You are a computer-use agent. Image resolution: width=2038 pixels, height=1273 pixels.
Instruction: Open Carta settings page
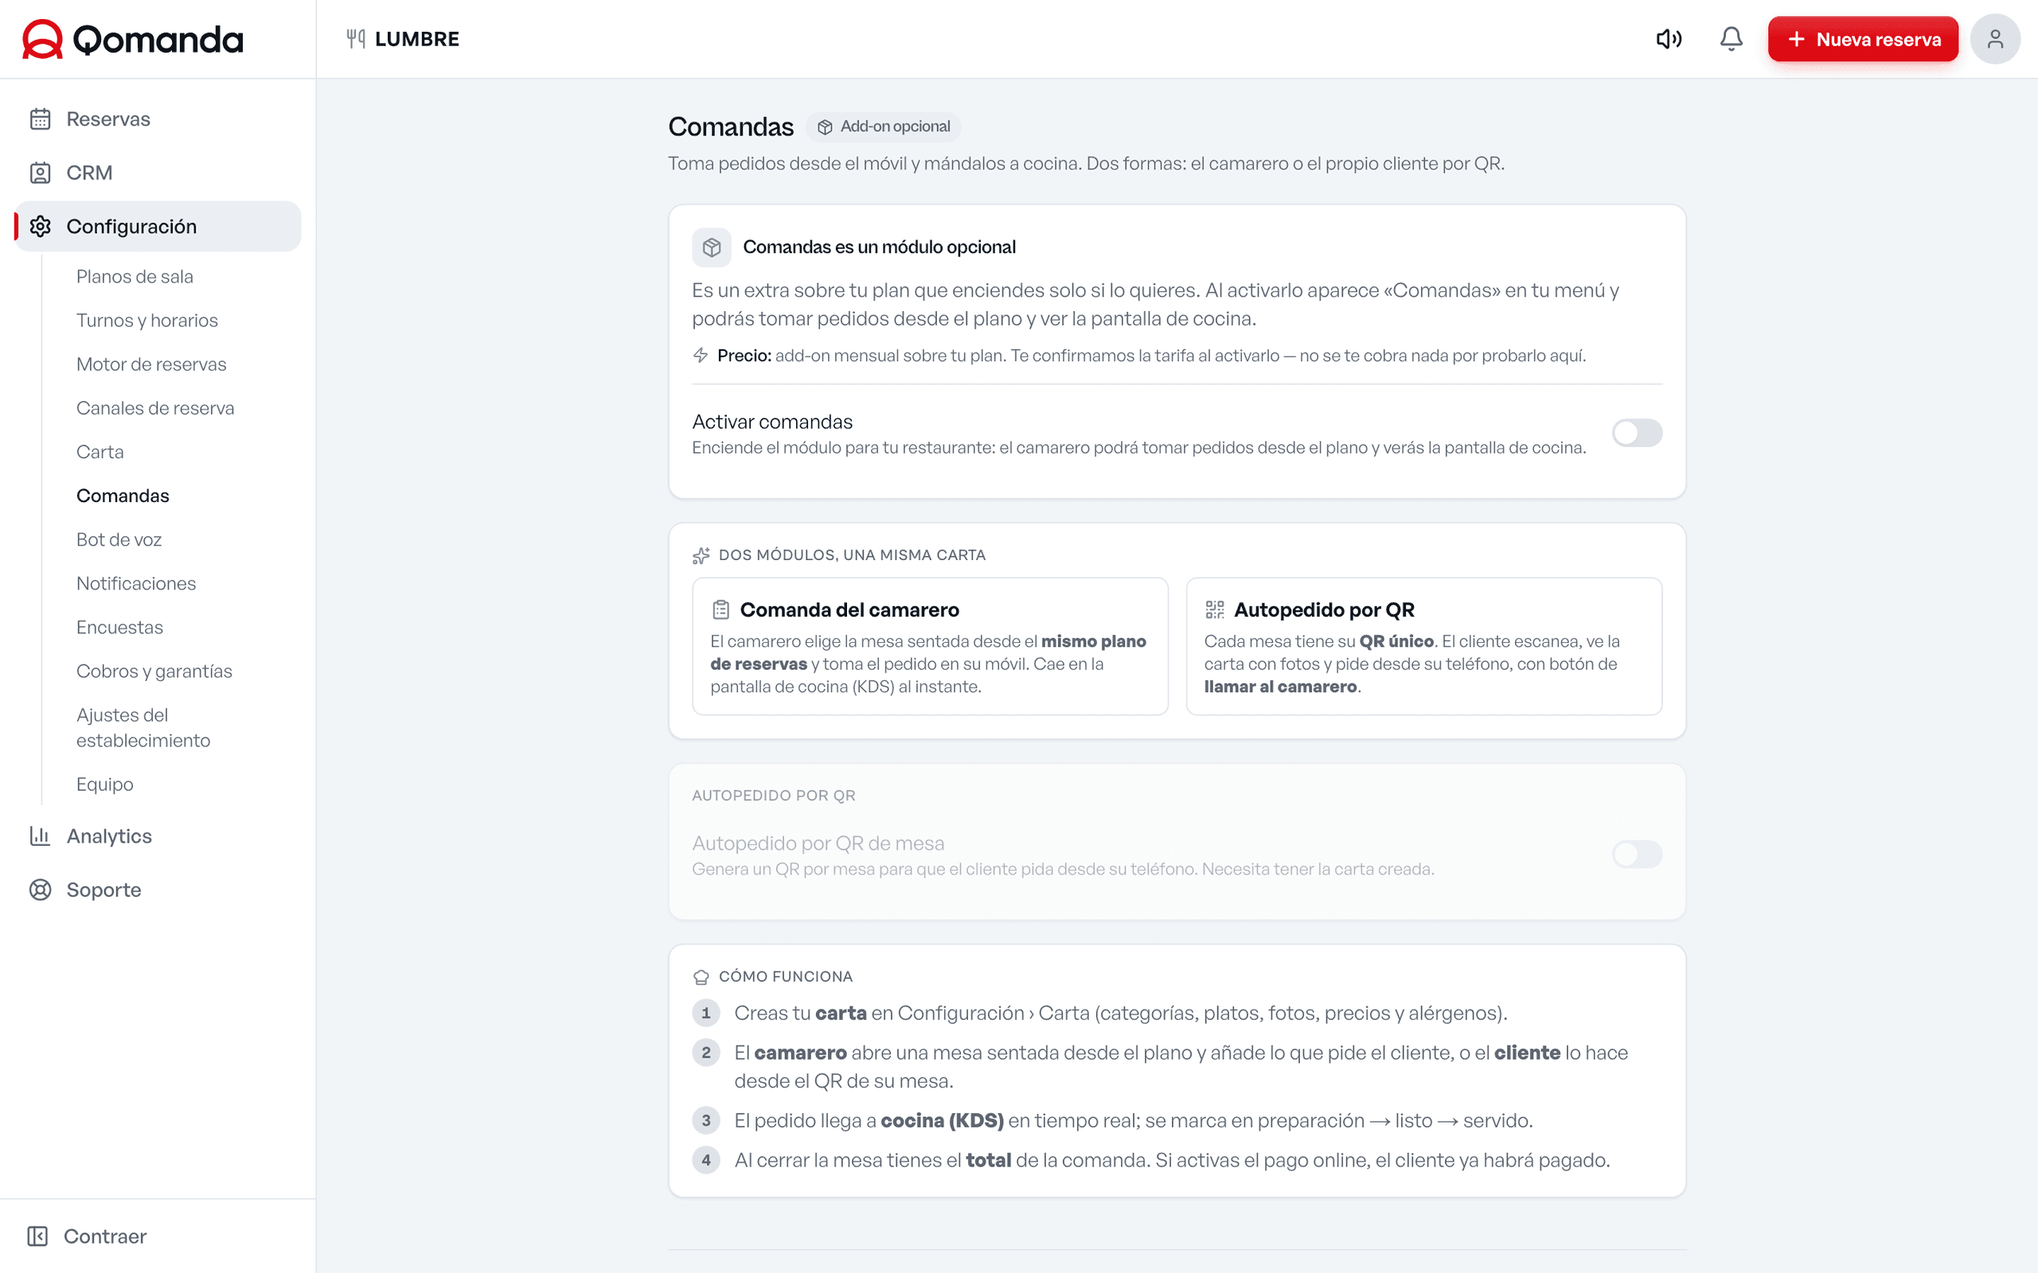(100, 451)
